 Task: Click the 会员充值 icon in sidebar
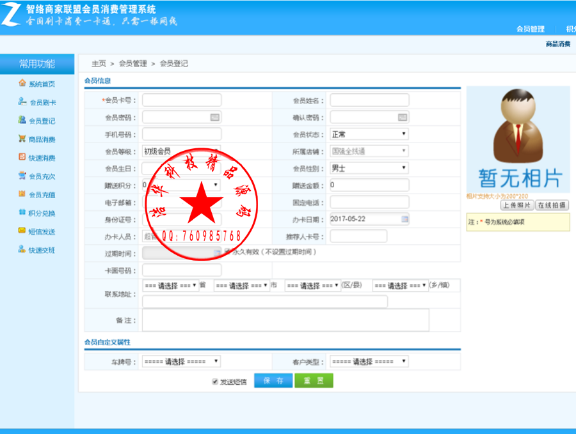[x=22, y=194]
